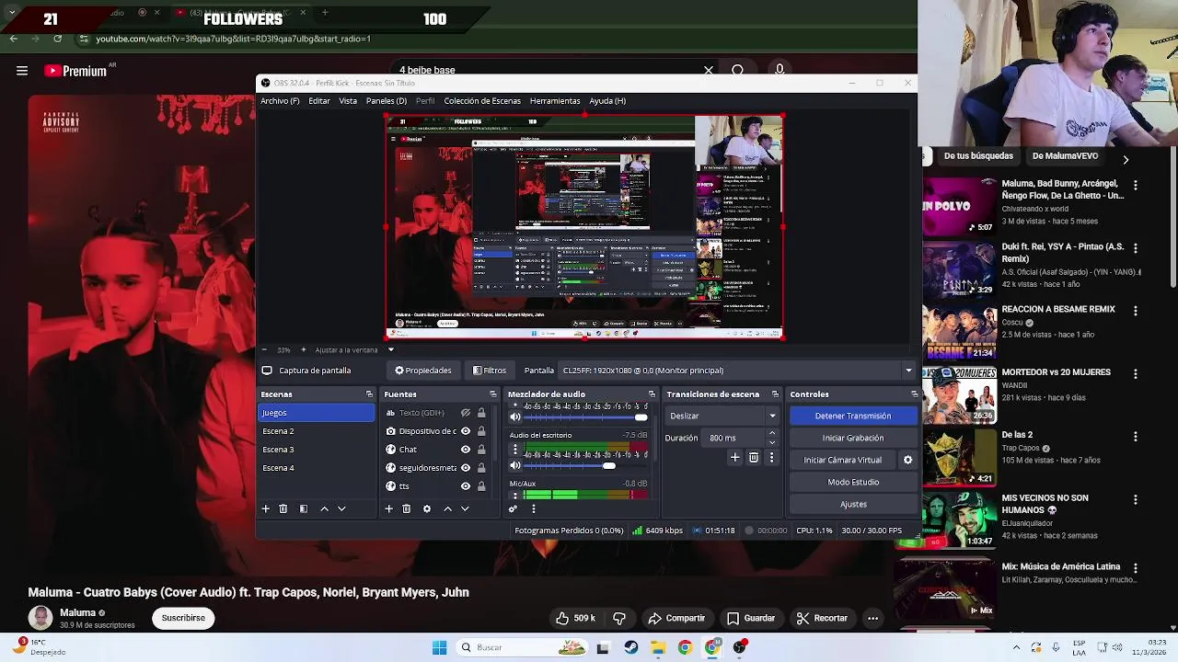Open more actions dots beside Recortar

tap(872, 618)
